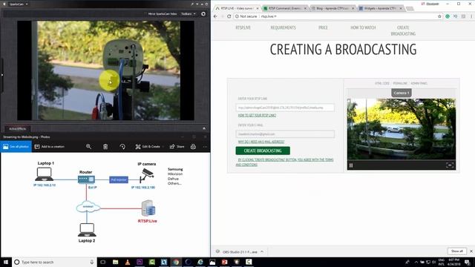Click Why do I need e-mail link

coord(261,142)
